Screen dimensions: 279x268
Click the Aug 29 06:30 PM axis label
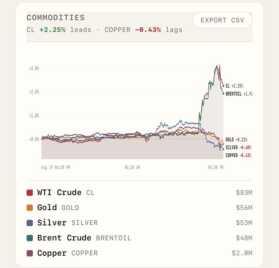pos(56,167)
